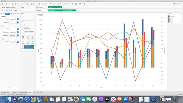Click the X axis pill on Columns shelf

55,7
